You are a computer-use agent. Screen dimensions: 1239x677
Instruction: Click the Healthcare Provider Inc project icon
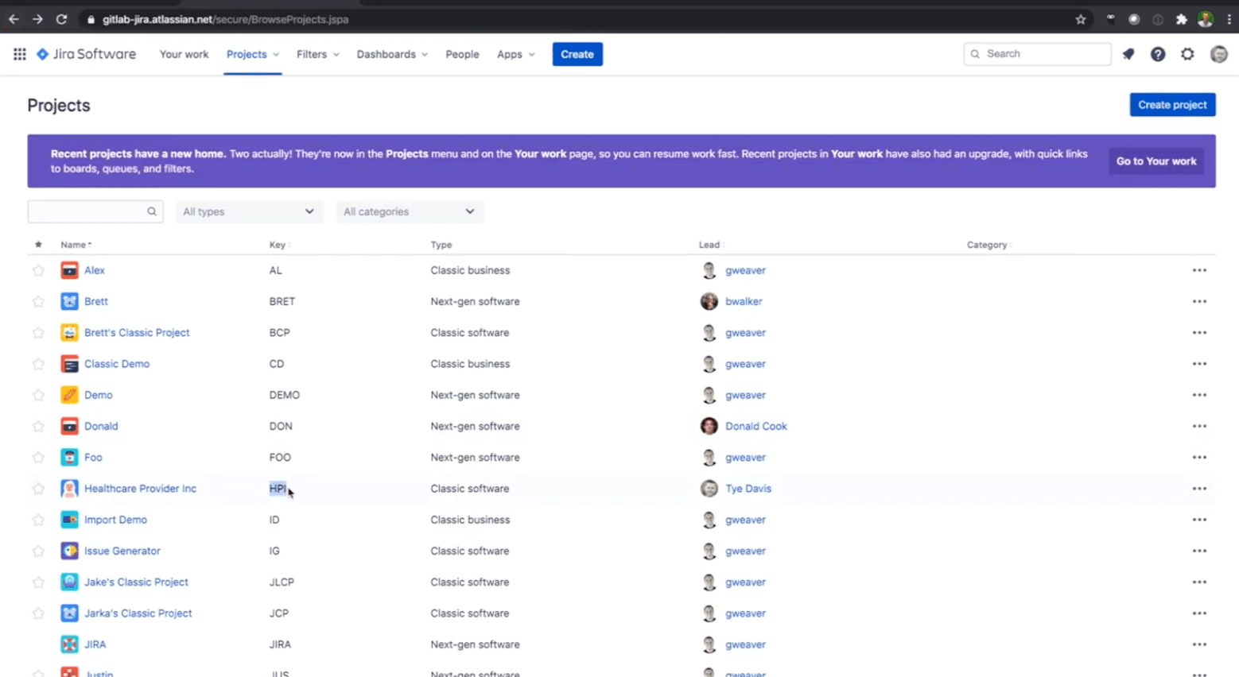(69, 489)
